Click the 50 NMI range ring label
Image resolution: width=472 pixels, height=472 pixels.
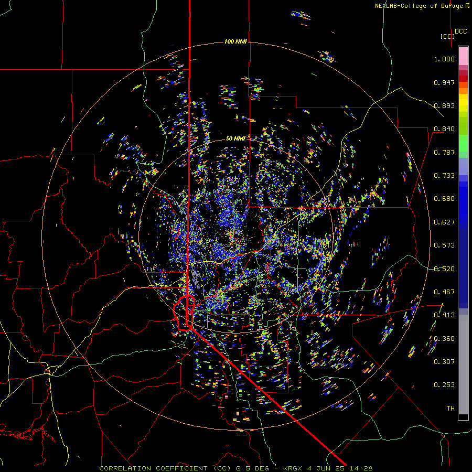(x=235, y=138)
